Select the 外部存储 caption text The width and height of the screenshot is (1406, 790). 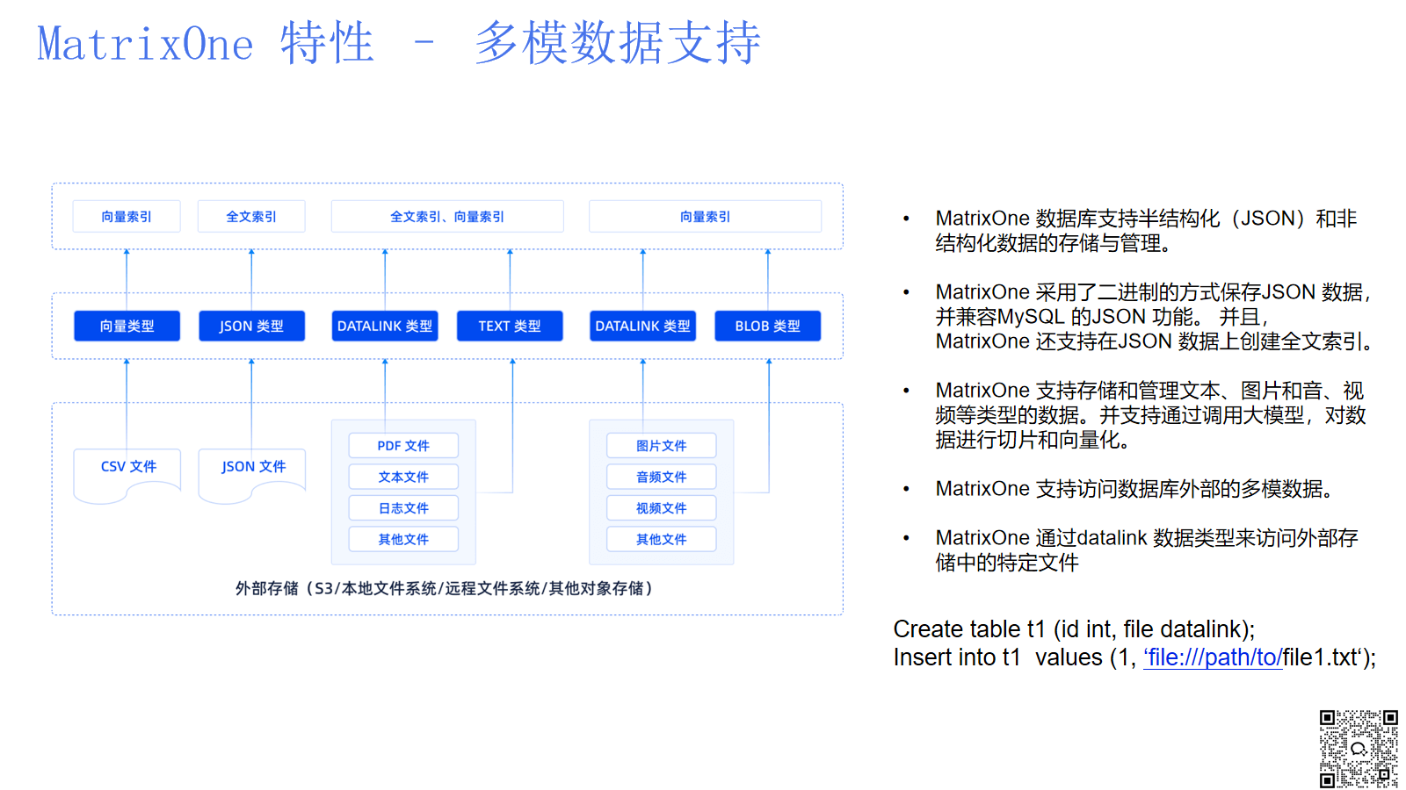coord(444,588)
